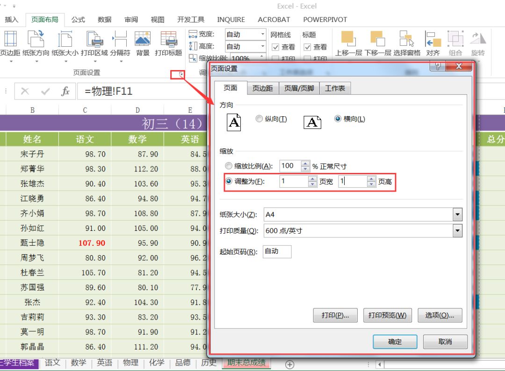Confirm with the 确定 button
This screenshot has width=505, height=371.
(x=395, y=342)
